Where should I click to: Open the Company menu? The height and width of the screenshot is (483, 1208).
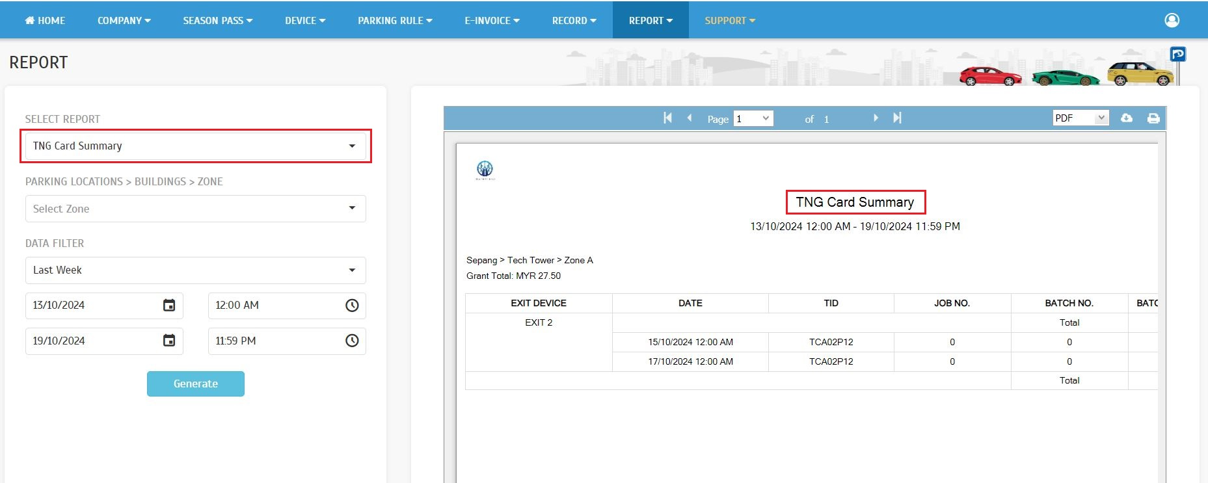pos(124,20)
